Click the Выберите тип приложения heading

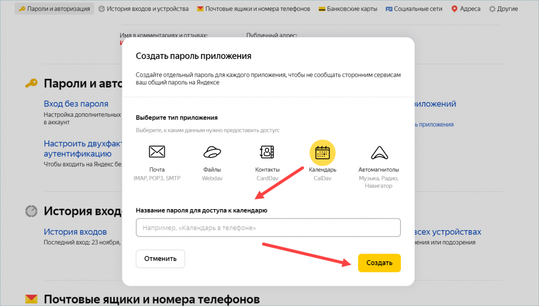(177, 118)
